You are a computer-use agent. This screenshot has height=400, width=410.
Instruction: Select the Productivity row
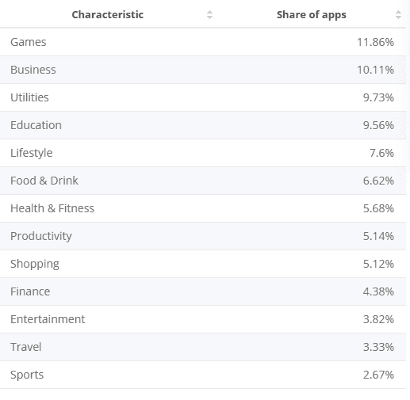(203, 236)
